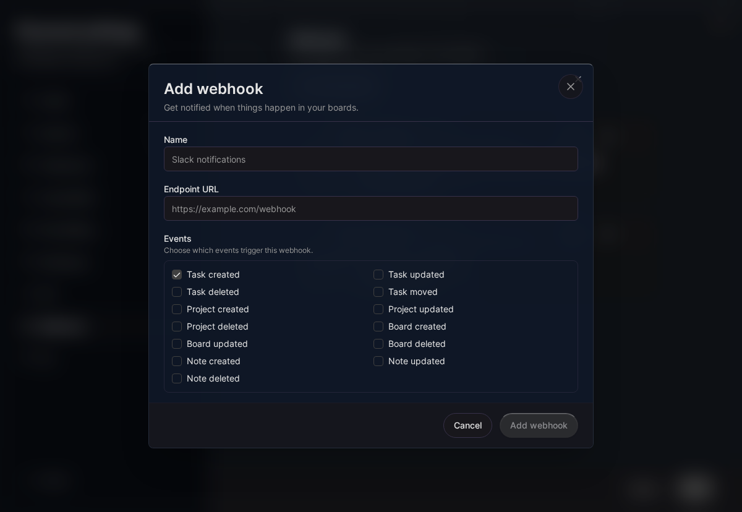Check the Project updated checkbox

pyautogui.click(x=378, y=309)
